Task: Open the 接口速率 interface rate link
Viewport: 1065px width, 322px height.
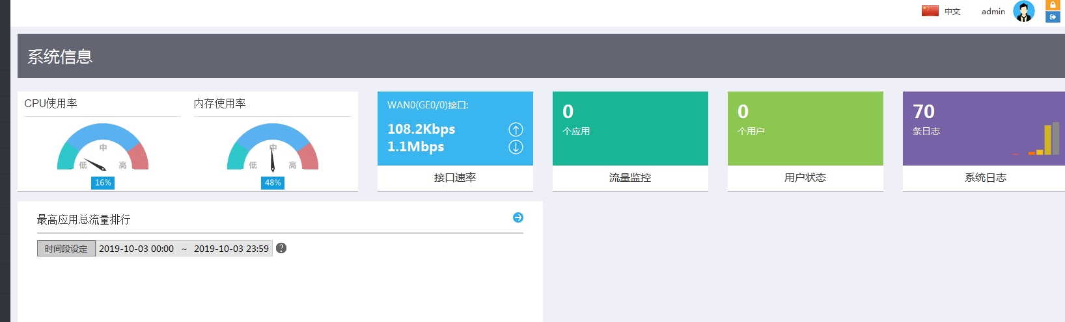Action: pos(455,178)
